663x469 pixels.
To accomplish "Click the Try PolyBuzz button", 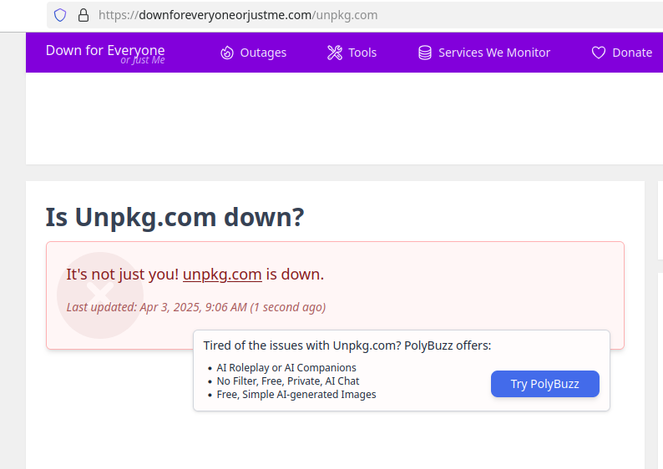I will 544,384.
